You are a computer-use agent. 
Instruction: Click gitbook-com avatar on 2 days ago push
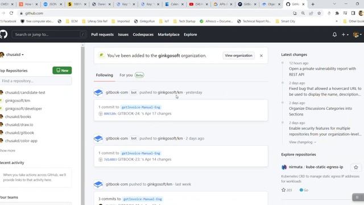click(98, 138)
